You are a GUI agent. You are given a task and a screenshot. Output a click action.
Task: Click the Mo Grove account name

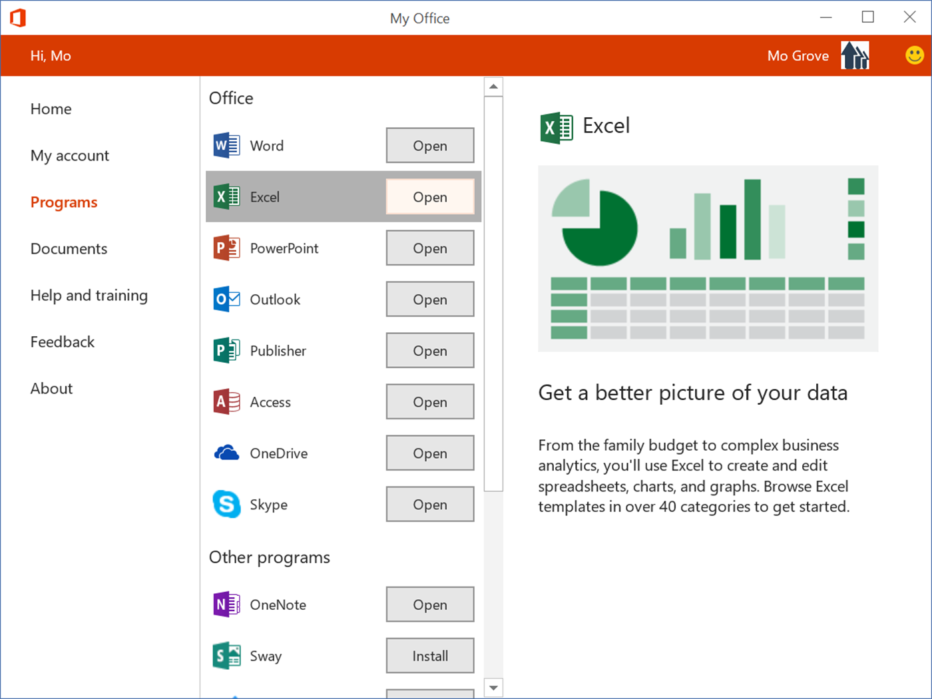pyautogui.click(x=798, y=56)
